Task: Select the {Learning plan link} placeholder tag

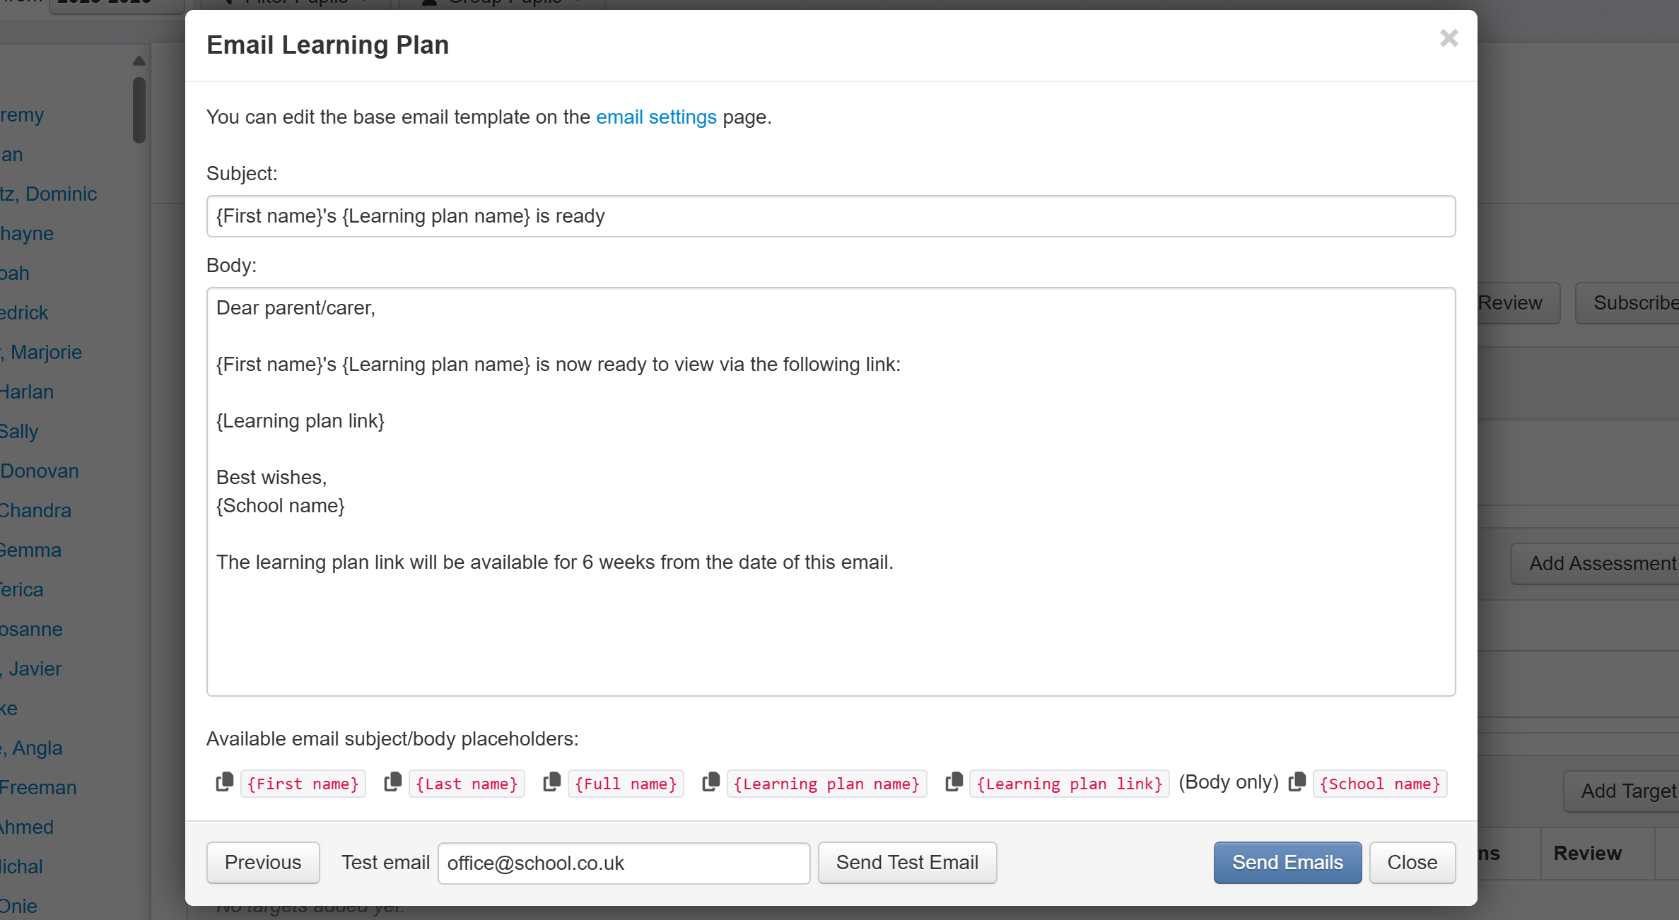Action: click(1069, 784)
